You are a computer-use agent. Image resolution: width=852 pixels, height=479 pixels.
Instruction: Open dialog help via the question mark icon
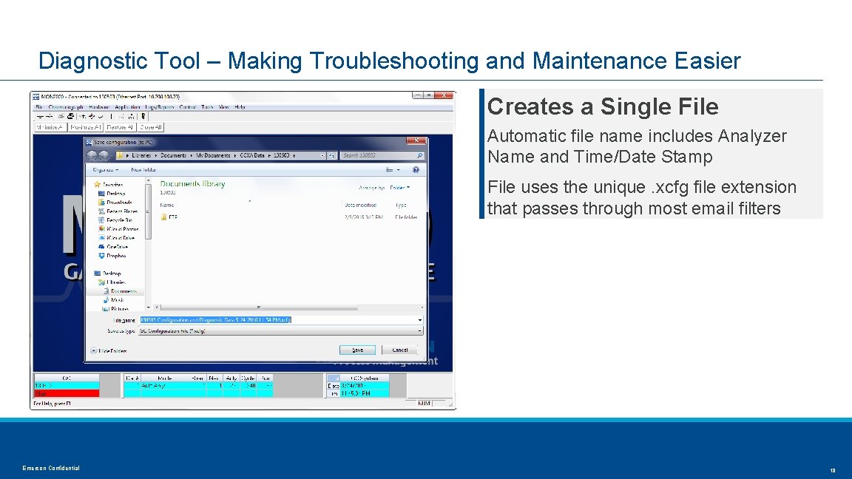[x=416, y=170]
